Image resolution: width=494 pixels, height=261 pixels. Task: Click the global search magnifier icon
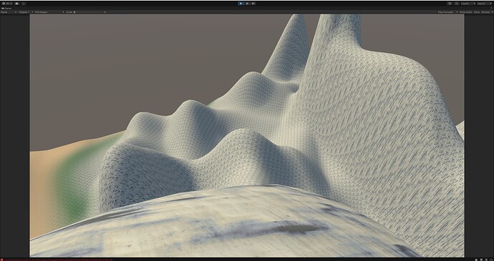[457, 4]
